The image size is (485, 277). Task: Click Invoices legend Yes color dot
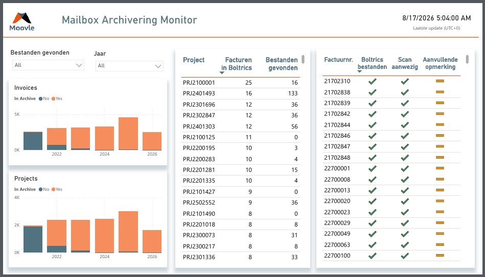pos(53,99)
